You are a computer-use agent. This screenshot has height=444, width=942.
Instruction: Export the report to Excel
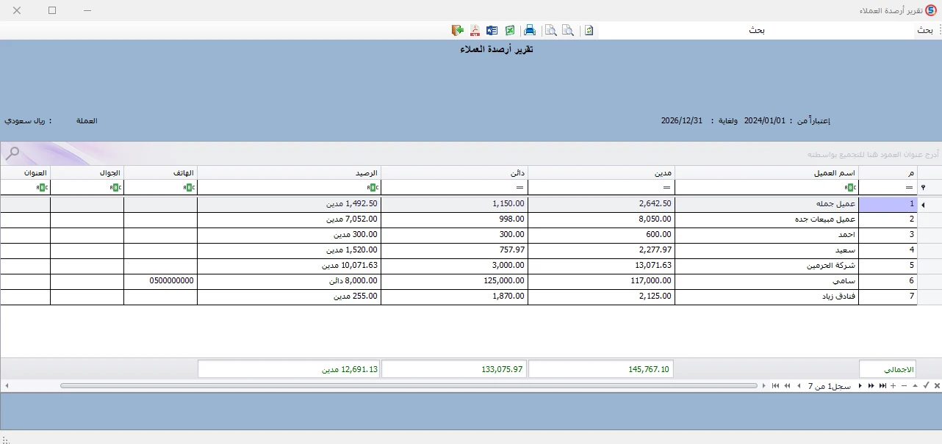coord(509,30)
